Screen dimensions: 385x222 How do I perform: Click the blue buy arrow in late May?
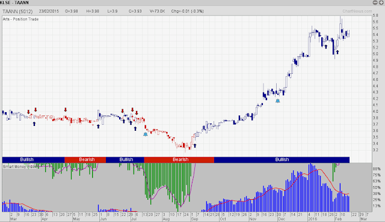click(98, 126)
